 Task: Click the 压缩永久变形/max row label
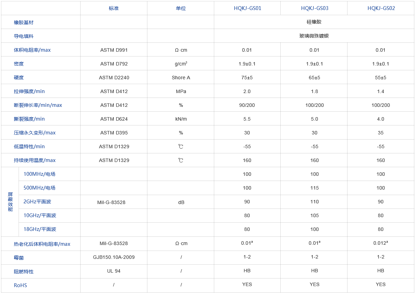click(35, 133)
